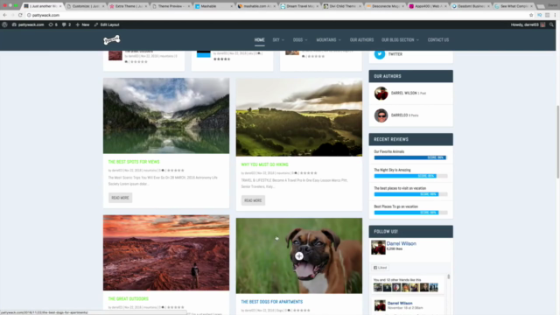Click the small red thumbnail in top carousel
Screen dimensions: 560x315
pos(115,55)
